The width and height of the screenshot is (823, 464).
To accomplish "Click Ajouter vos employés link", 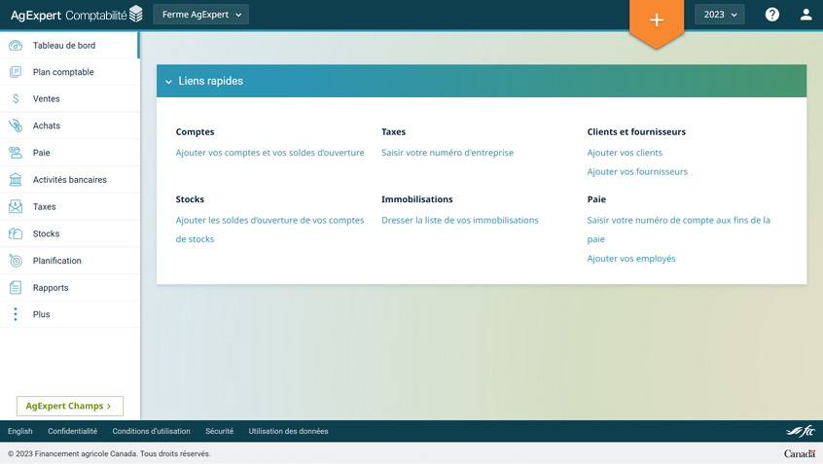I will [631, 258].
